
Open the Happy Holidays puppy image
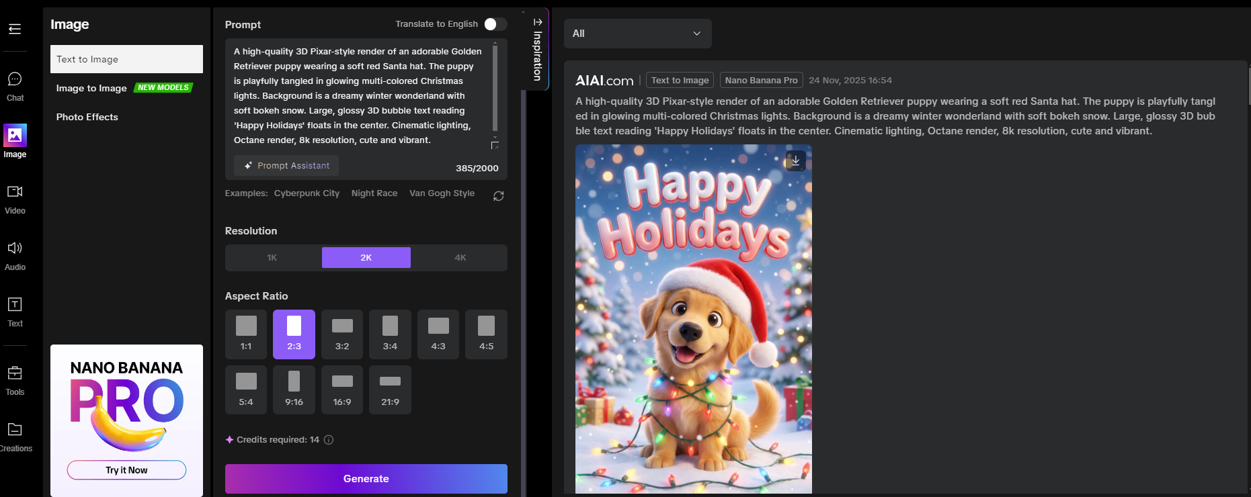694,319
